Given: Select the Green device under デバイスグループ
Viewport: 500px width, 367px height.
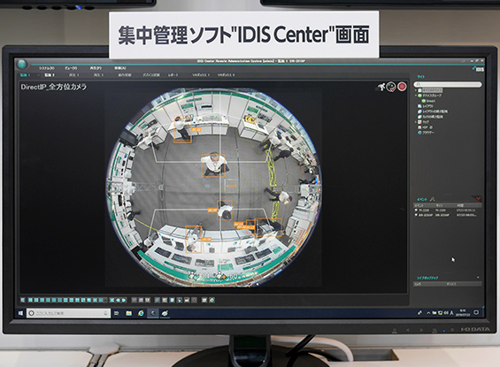Looking at the screenshot, I should [x=428, y=101].
